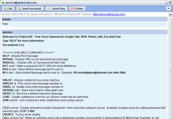Image resolution: width=173 pixels, height=119 pixels.
Task: Click the Send Files button
Action: click(57, 8)
